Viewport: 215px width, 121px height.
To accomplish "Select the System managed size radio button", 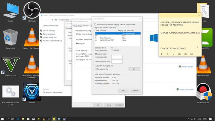I will [x=96, y=66].
